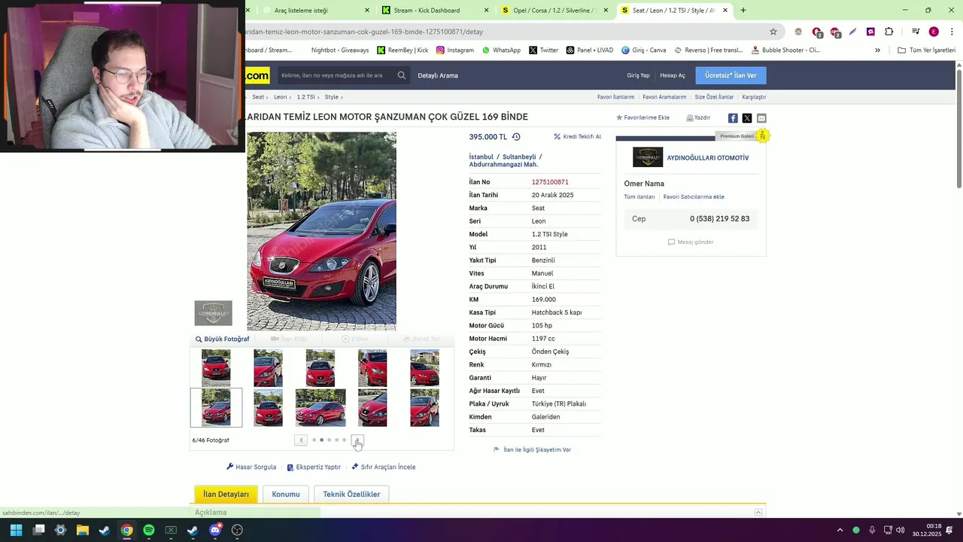Image resolution: width=963 pixels, height=542 pixels.
Task: Open Chrome media control icon in toolbar
Action: pos(916,32)
